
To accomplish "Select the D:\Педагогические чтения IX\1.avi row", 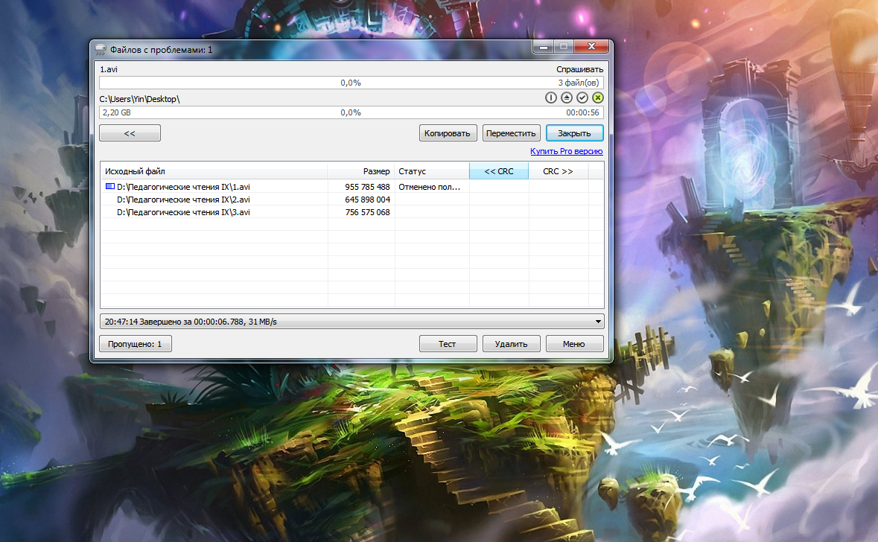I will 351,187.
